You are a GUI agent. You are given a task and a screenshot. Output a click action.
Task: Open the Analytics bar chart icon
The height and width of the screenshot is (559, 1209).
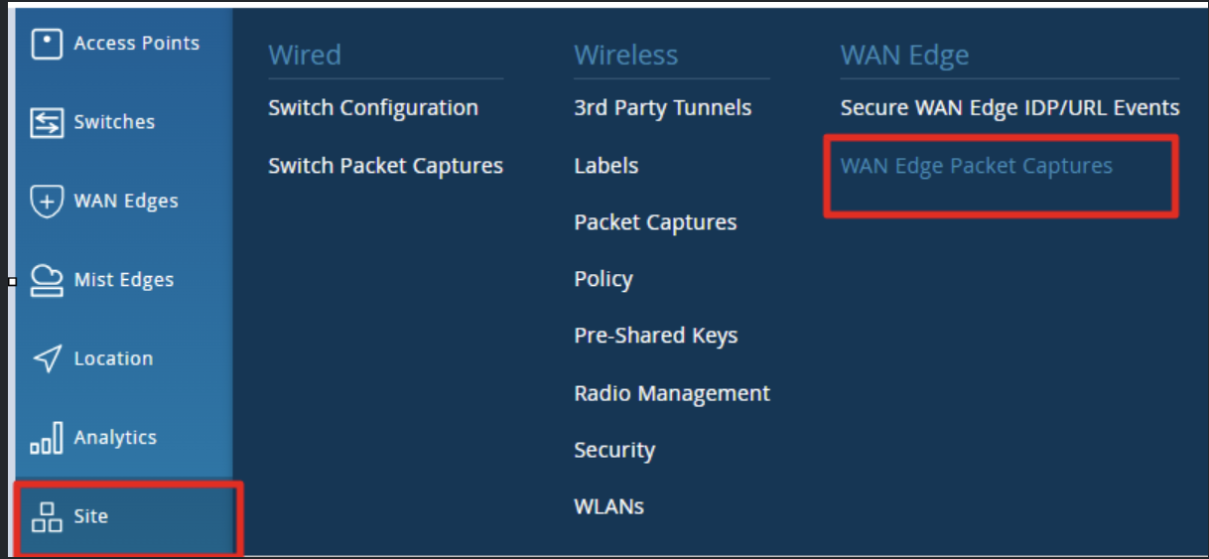click(47, 437)
